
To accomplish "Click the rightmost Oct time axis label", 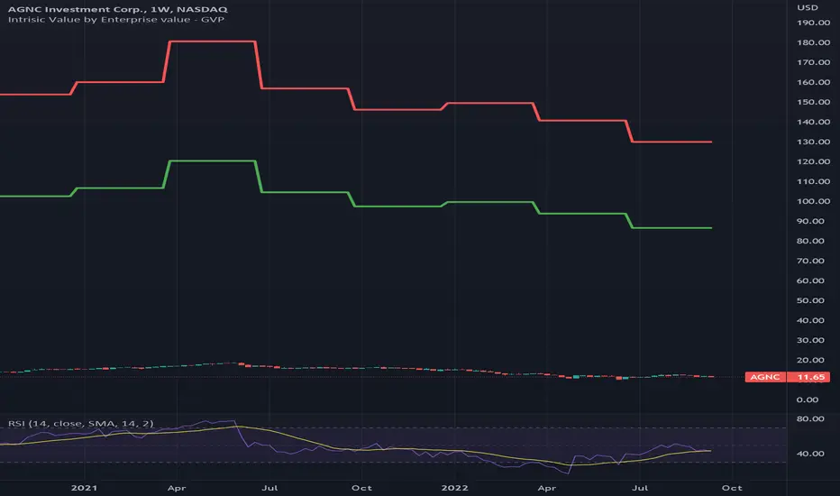I will 732,487.
